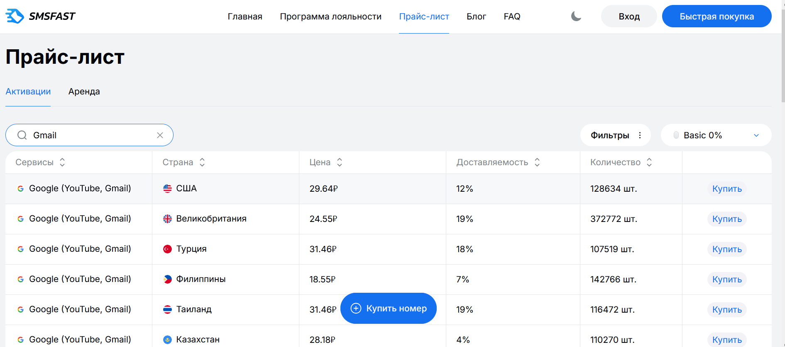Click the Thailand flag icon
This screenshot has width=785, height=347.
(x=167, y=310)
